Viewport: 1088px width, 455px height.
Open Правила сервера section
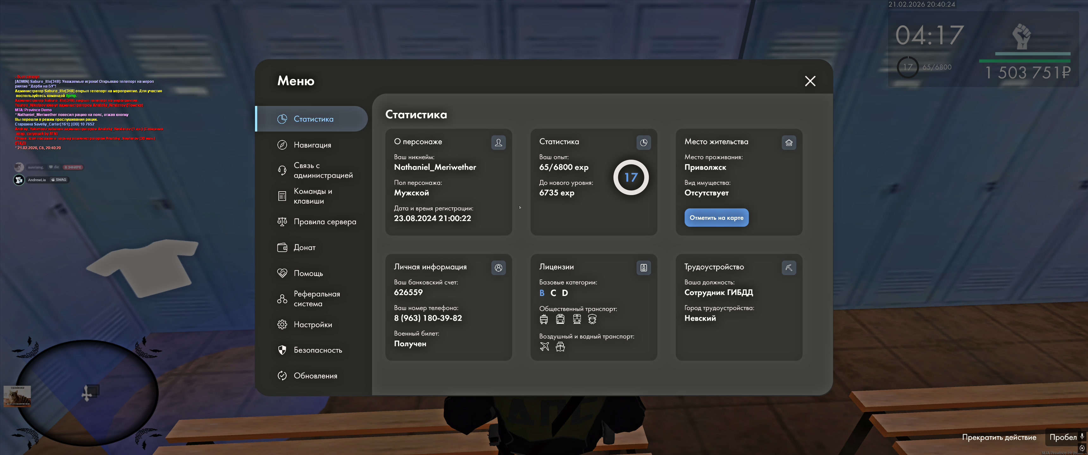pyautogui.click(x=324, y=222)
